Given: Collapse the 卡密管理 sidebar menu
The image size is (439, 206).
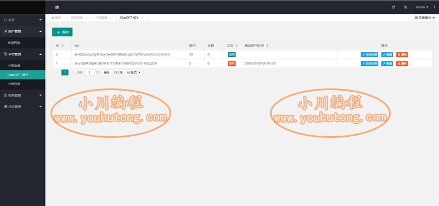Looking at the screenshot, I should pos(22,54).
